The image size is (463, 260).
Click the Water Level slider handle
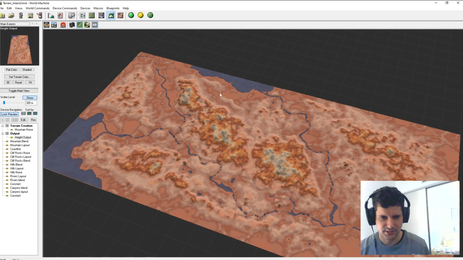[4, 103]
